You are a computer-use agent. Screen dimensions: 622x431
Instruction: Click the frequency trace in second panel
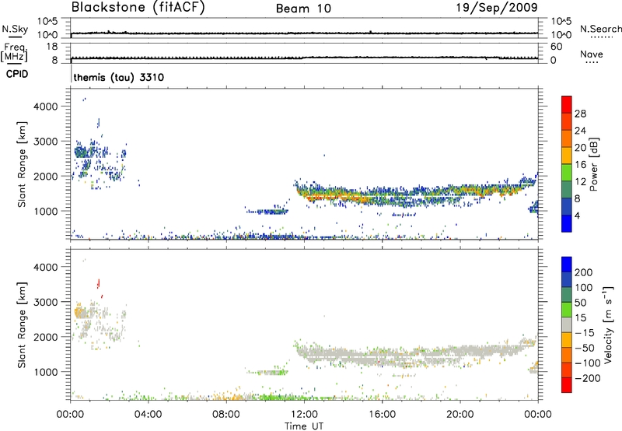click(304, 58)
